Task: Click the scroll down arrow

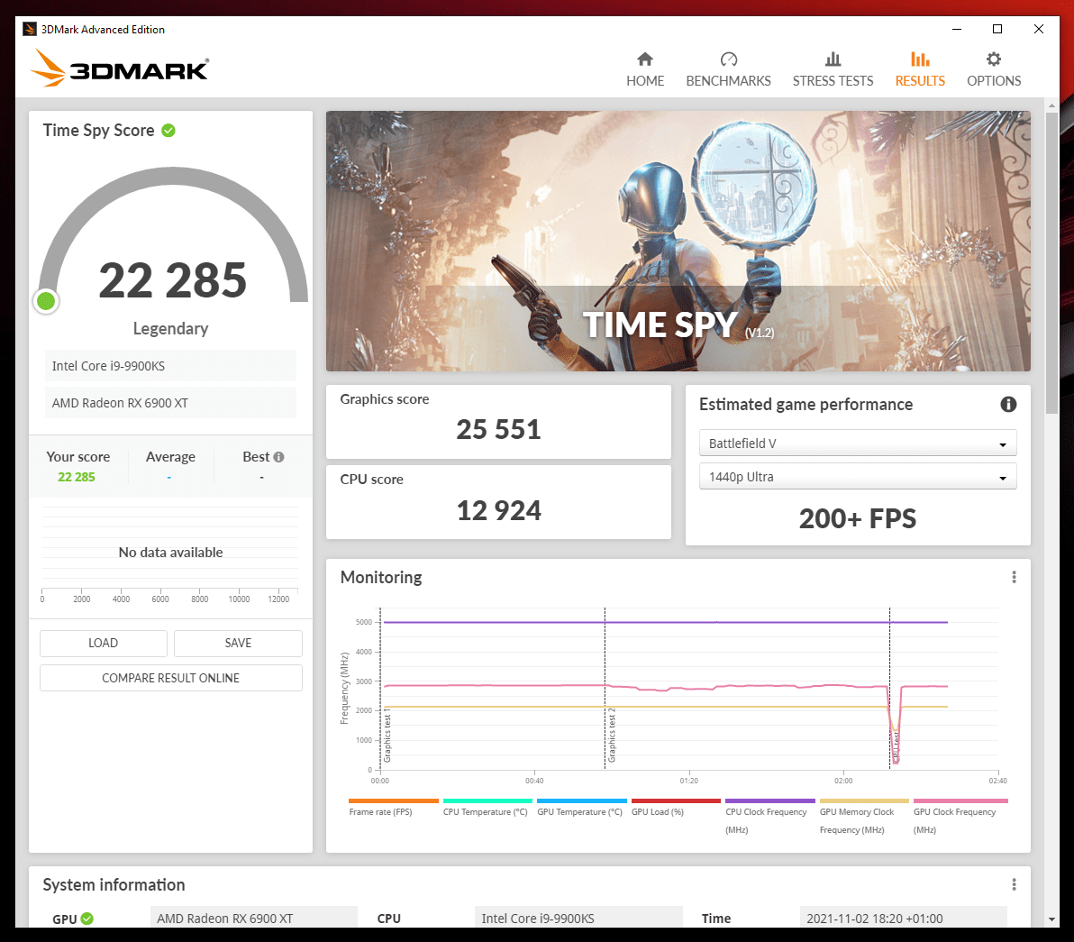Action: tap(1051, 919)
